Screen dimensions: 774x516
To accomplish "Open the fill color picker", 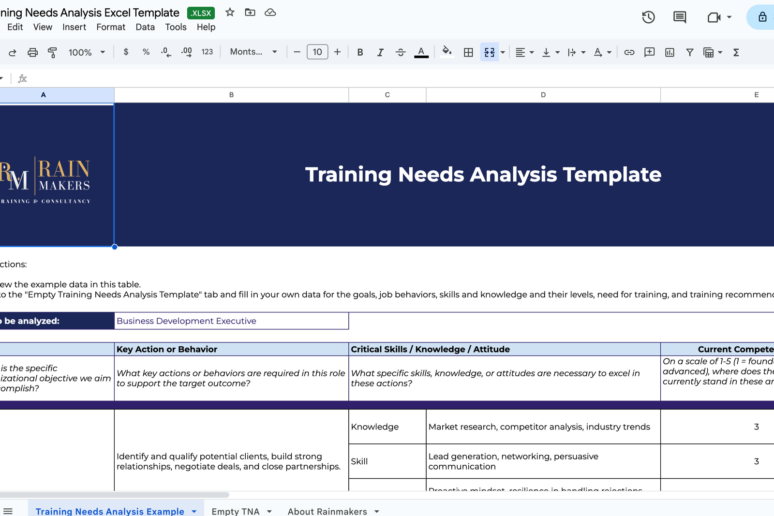I will (x=447, y=52).
